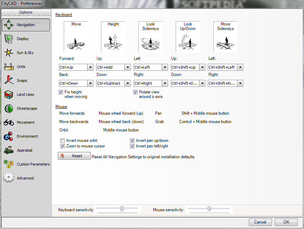The width and height of the screenshot is (304, 229).
Task: Enable Invert mouse orbit checkbox
Action: click(62, 140)
